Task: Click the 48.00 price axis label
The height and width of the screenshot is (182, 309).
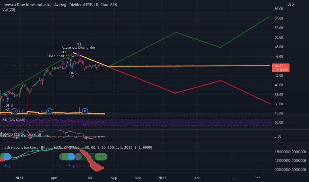Action: click(279, 47)
